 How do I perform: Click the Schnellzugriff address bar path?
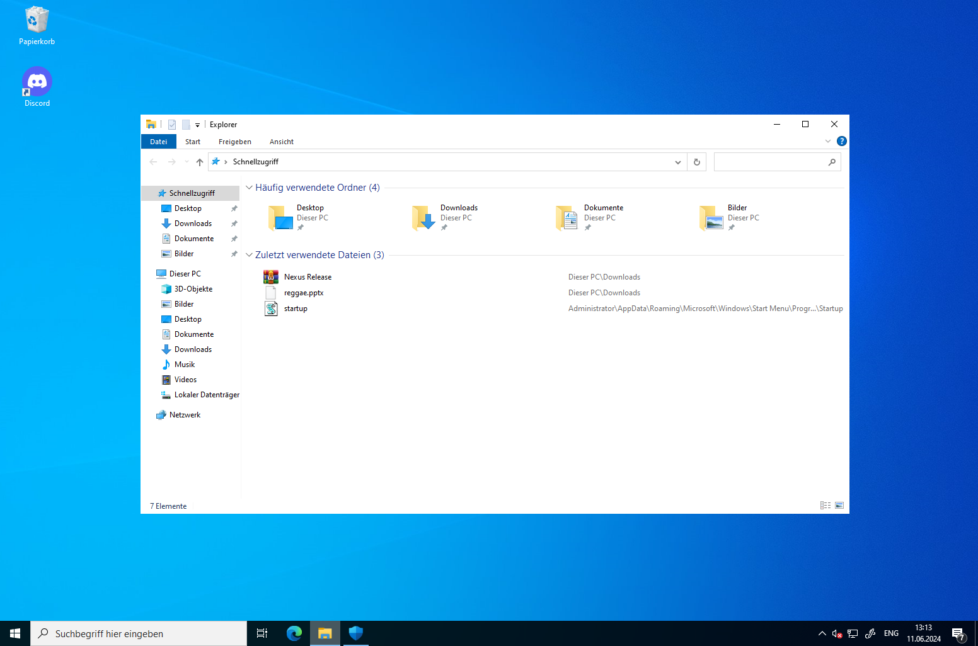point(256,162)
